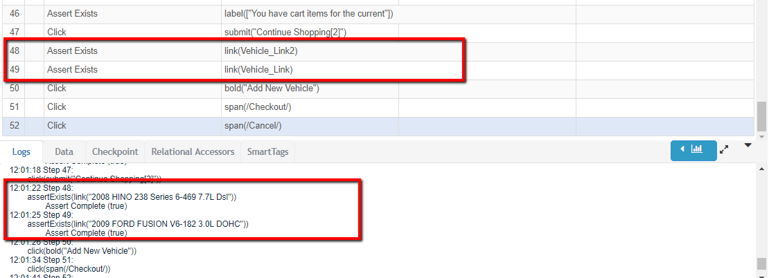Image resolution: width=769 pixels, height=278 pixels.
Task: Select the Relational Accessors tab
Action: [x=193, y=151]
